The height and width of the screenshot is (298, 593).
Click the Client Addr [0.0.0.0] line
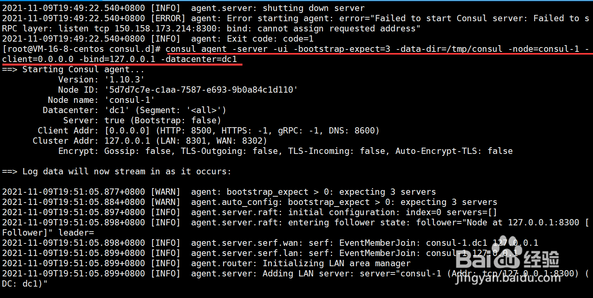[x=209, y=131]
